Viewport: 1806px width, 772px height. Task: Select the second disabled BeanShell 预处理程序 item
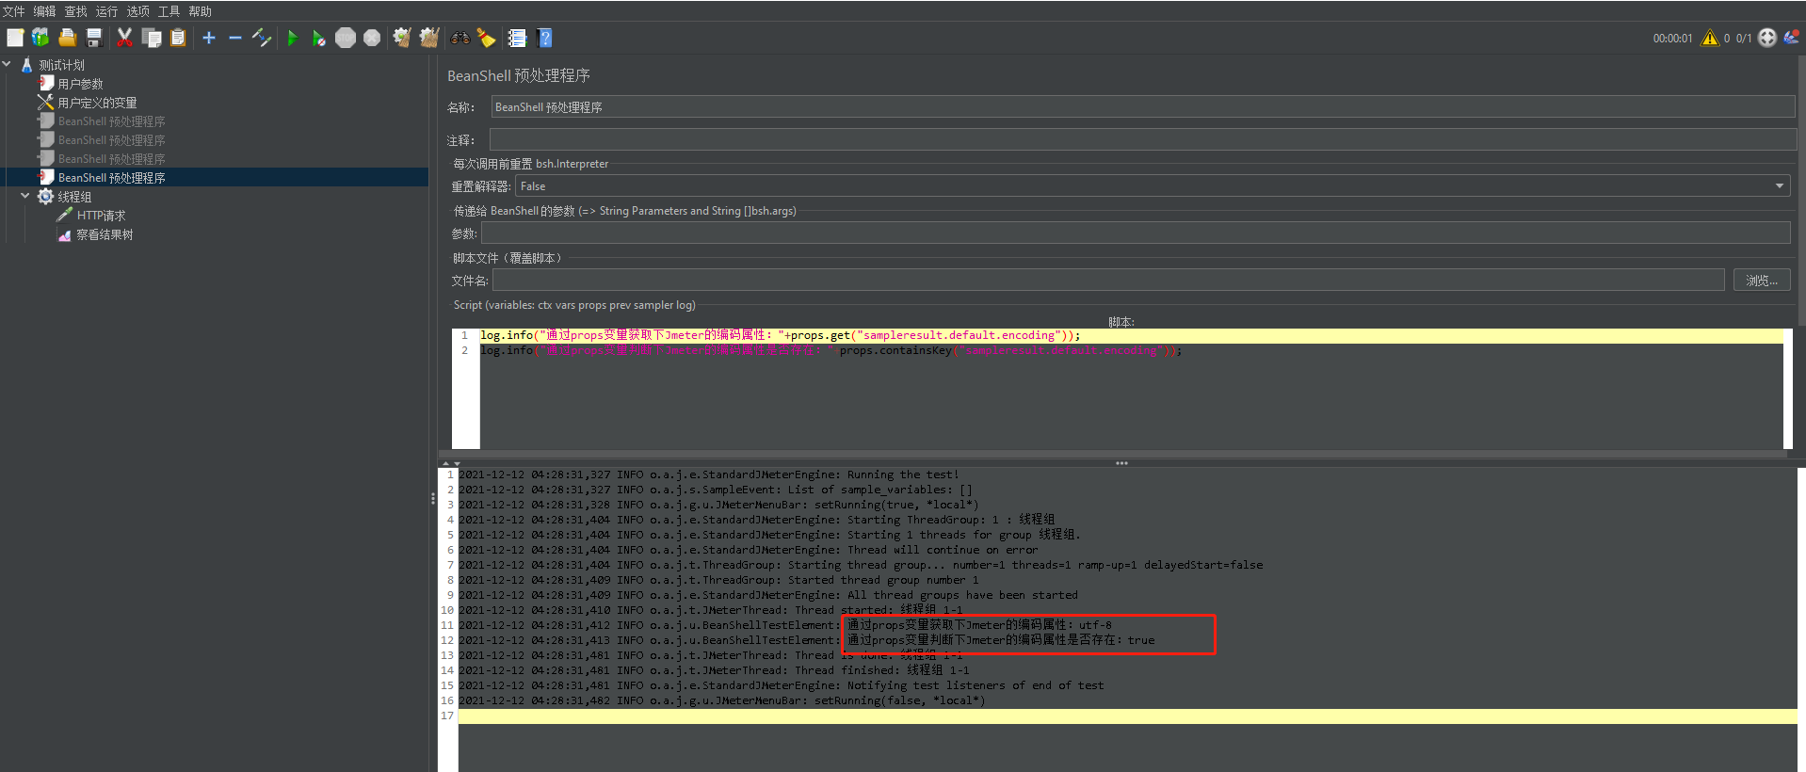click(111, 140)
